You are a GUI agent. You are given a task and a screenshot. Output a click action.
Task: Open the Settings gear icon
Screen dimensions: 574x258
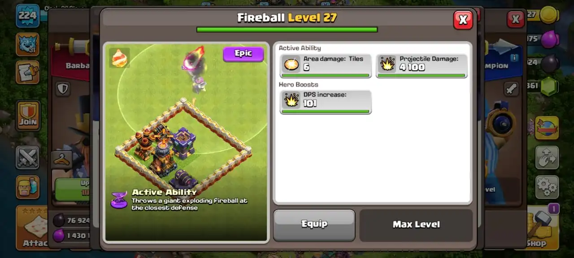click(547, 187)
